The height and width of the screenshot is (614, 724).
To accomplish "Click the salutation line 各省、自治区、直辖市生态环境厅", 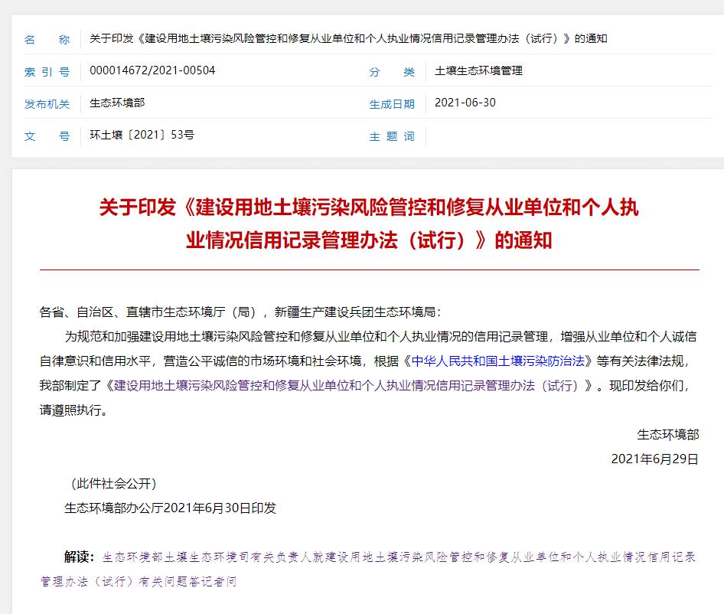I will [240, 312].
